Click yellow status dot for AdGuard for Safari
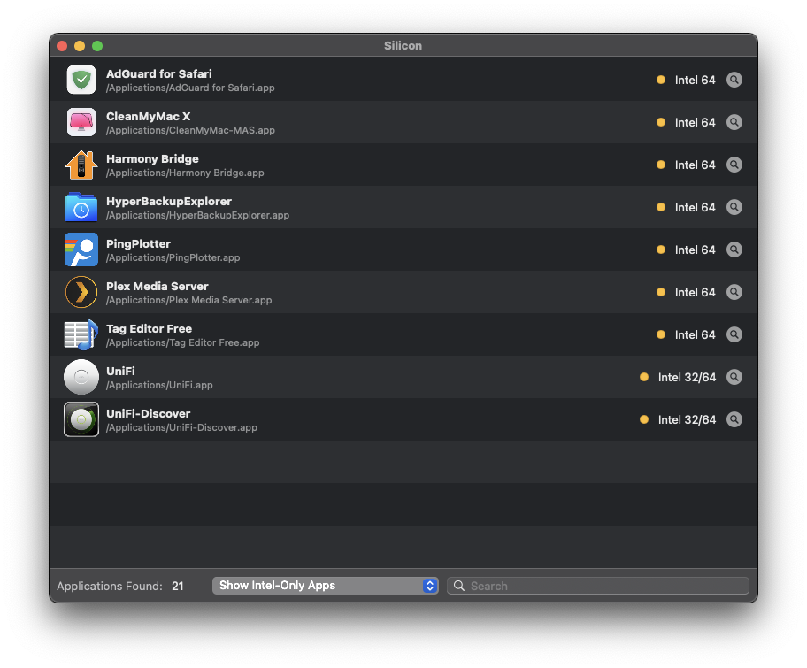The width and height of the screenshot is (807, 668). click(x=661, y=80)
